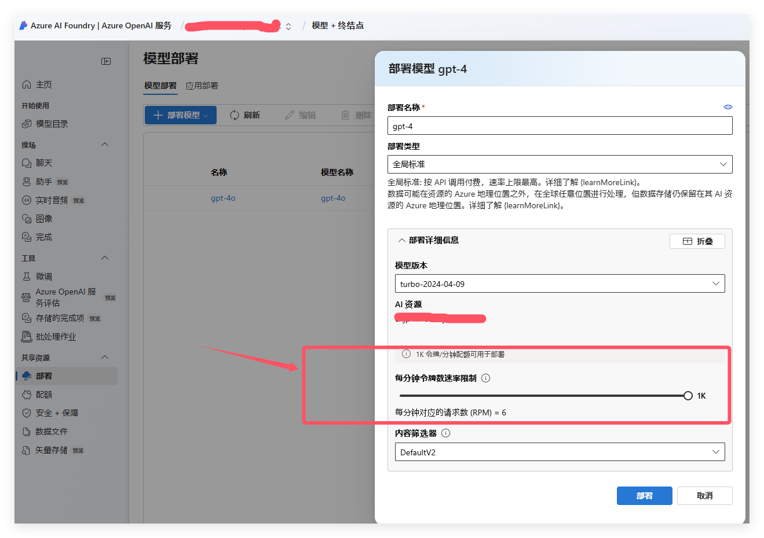Viewport: 764px width, 538px height.
Task: Click the refresh icon in deployments toolbar
Action: click(235, 115)
